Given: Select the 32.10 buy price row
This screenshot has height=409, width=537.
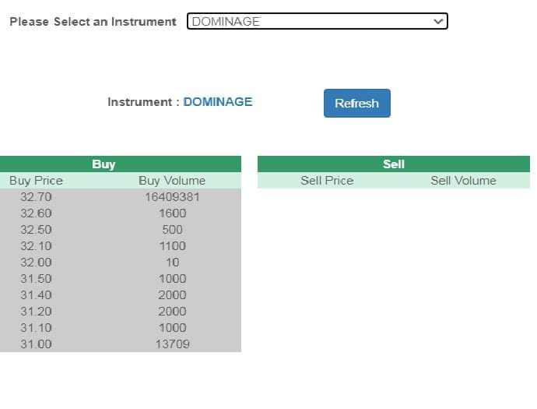Looking at the screenshot, I should [36, 246].
